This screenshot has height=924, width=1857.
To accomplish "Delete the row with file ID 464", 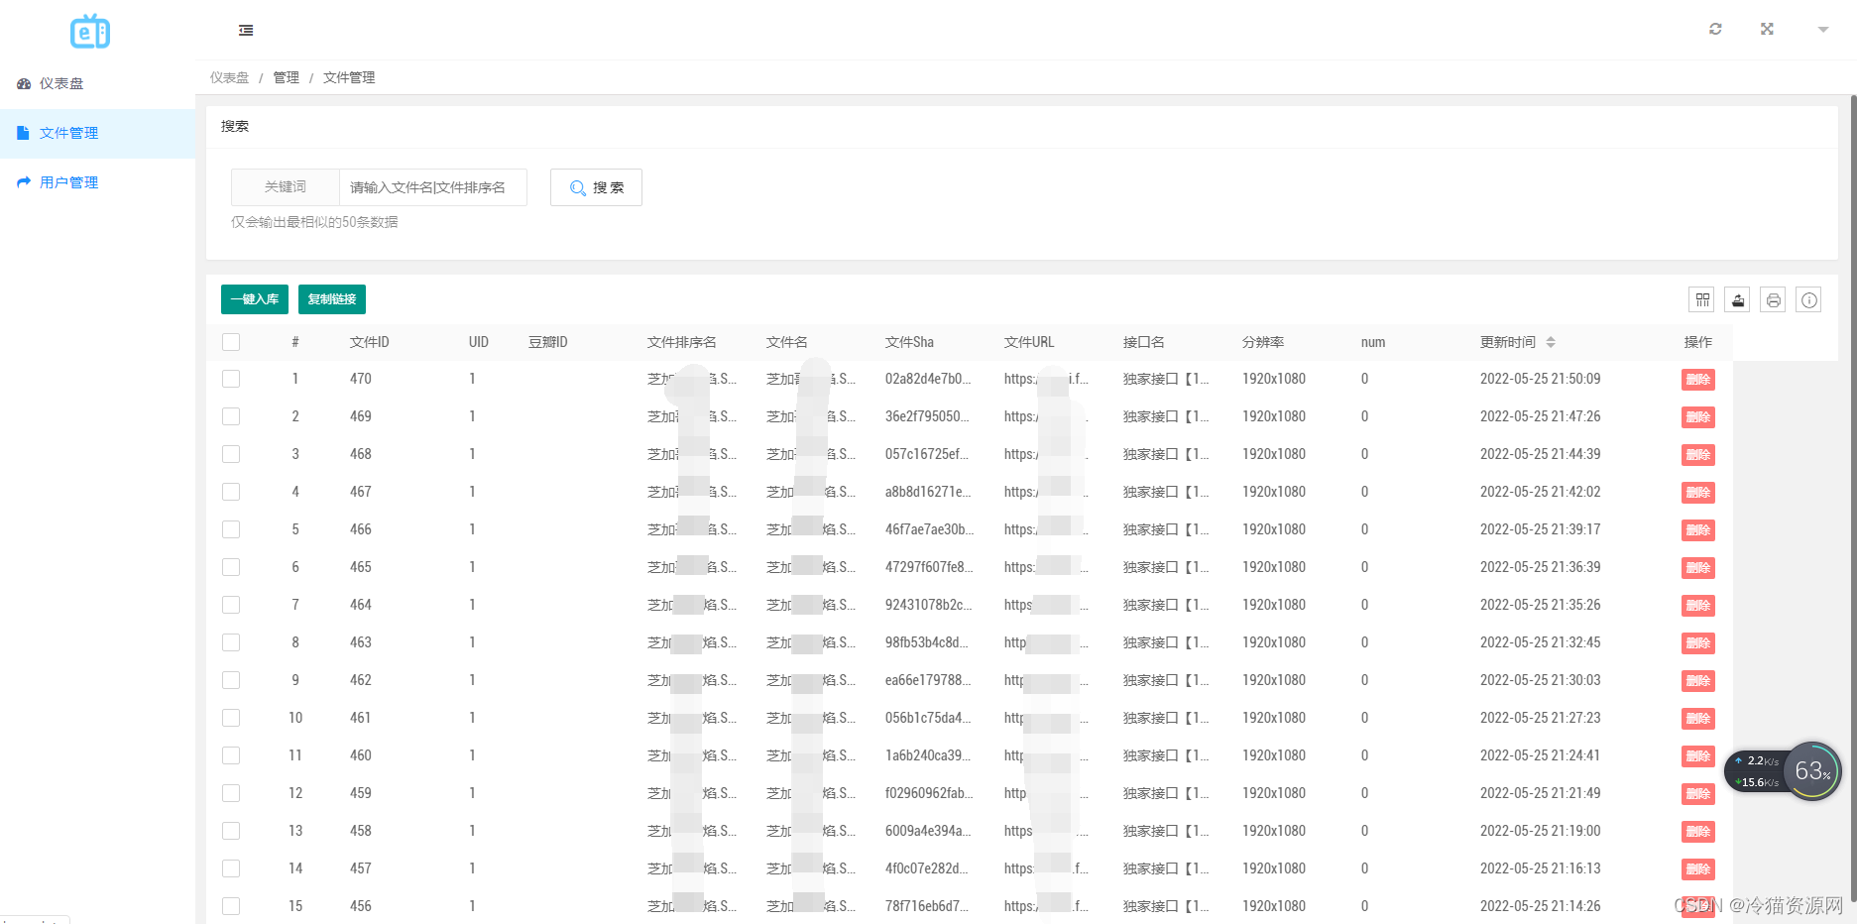I will pyautogui.click(x=1698, y=606).
